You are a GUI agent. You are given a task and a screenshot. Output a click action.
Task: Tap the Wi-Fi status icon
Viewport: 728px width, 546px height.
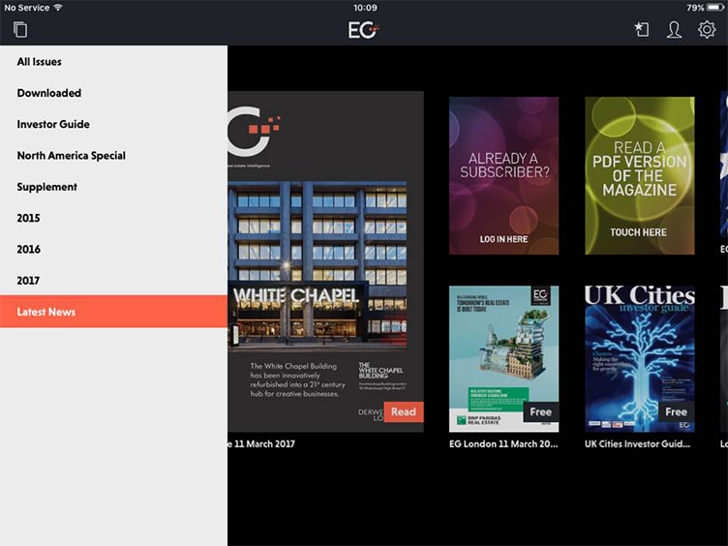point(58,8)
